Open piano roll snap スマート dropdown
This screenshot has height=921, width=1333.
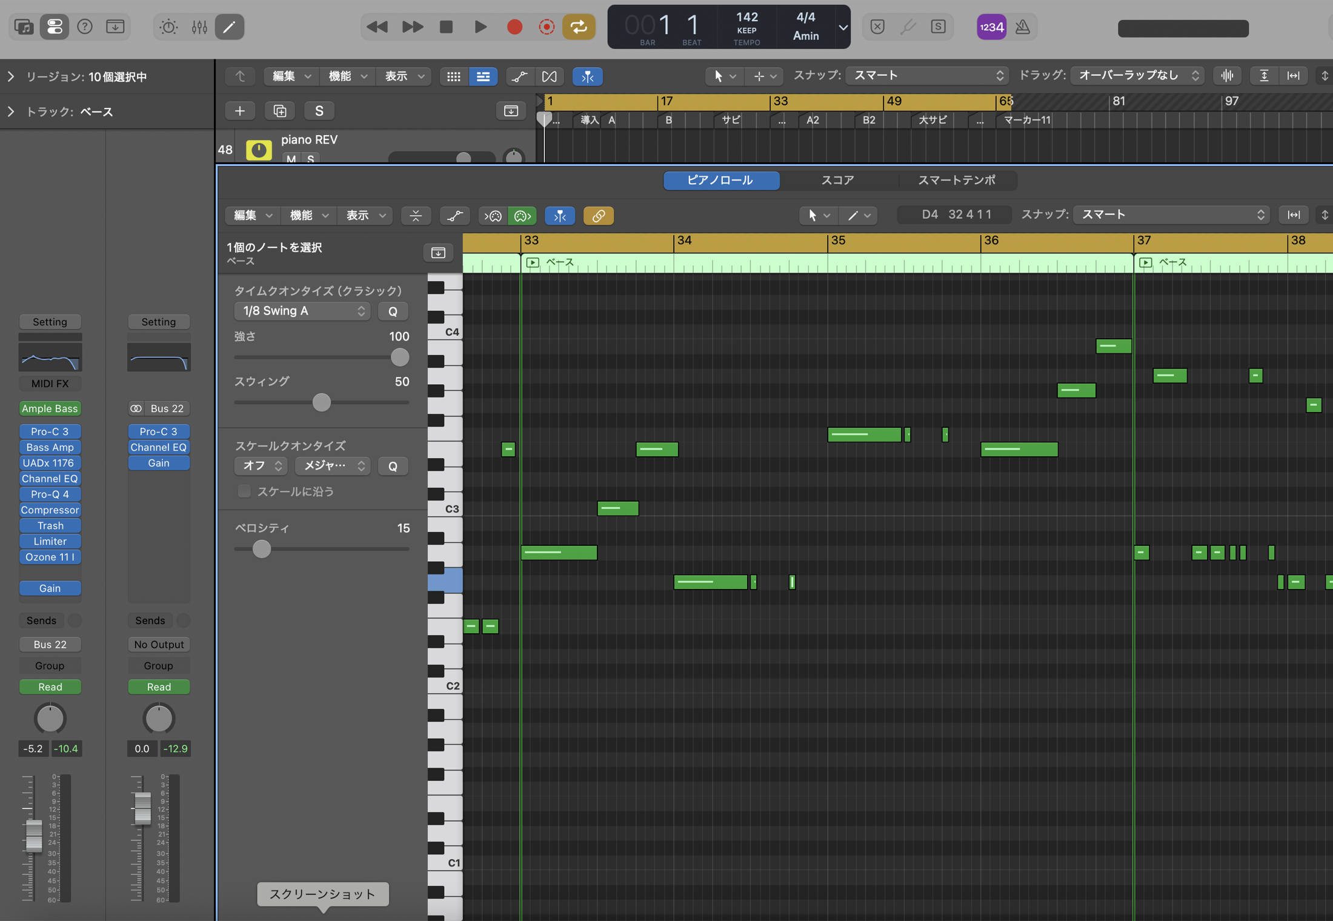click(1171, 215)
